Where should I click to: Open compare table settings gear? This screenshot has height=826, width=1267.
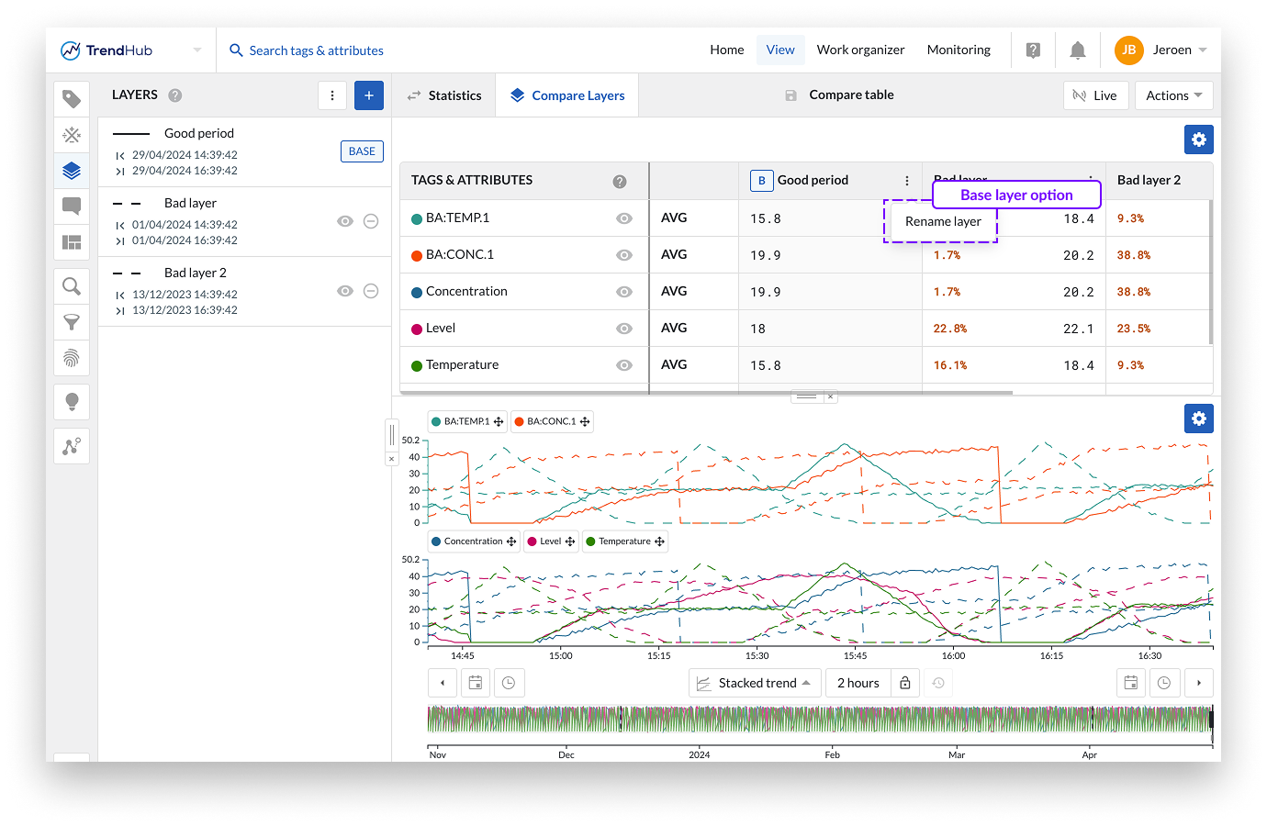click(x=1198, y=140)
